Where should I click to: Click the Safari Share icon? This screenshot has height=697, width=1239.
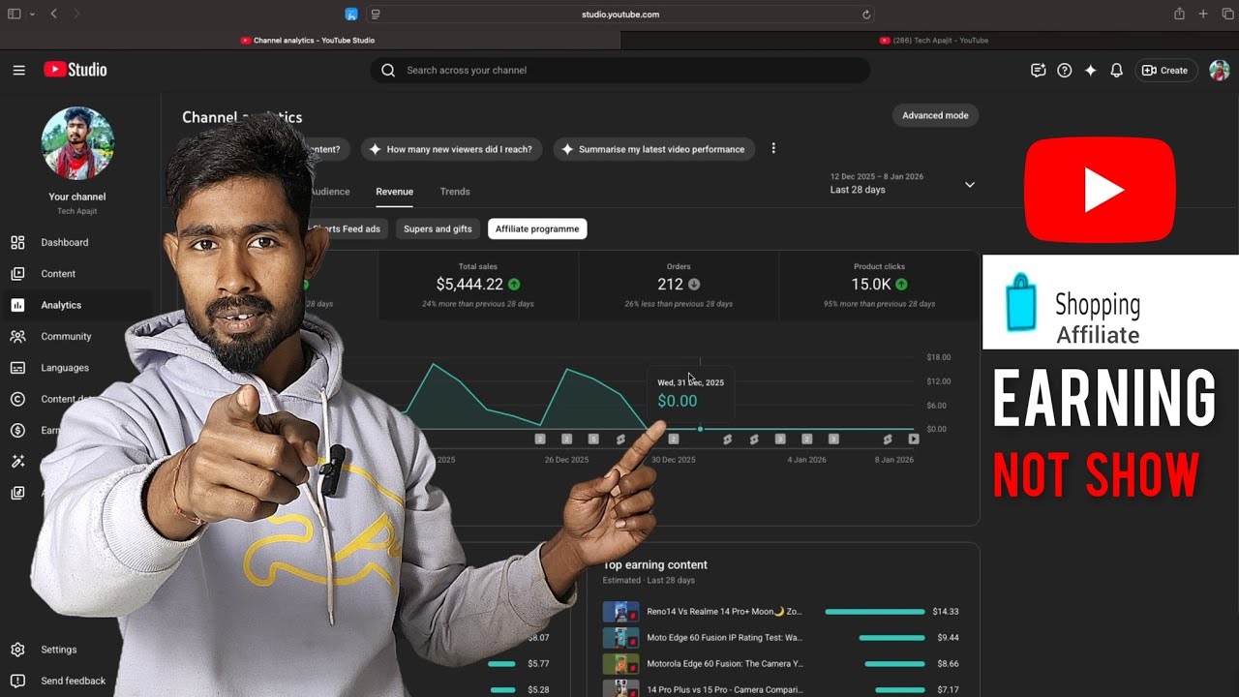(1179, 14)
